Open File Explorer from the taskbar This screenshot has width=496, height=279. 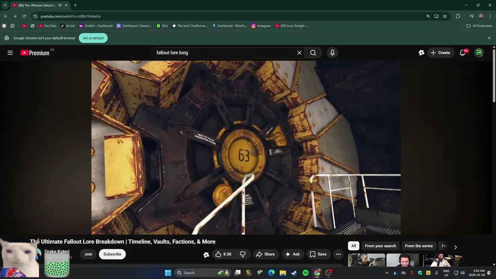(283, 273)
